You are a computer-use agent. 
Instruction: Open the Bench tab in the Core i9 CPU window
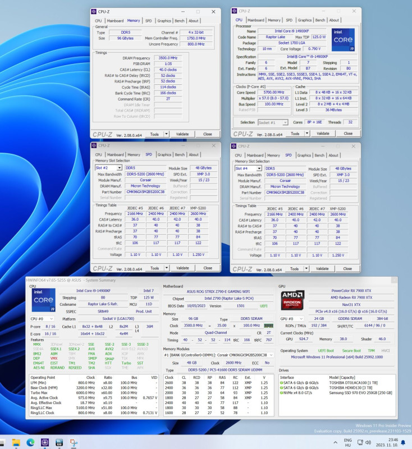point(320,20)
